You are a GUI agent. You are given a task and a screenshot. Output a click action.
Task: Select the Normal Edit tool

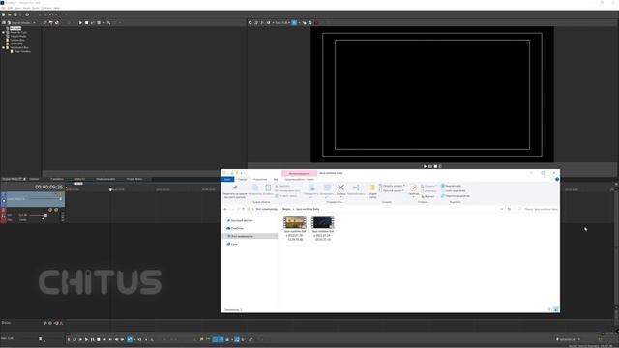[130, 339]
